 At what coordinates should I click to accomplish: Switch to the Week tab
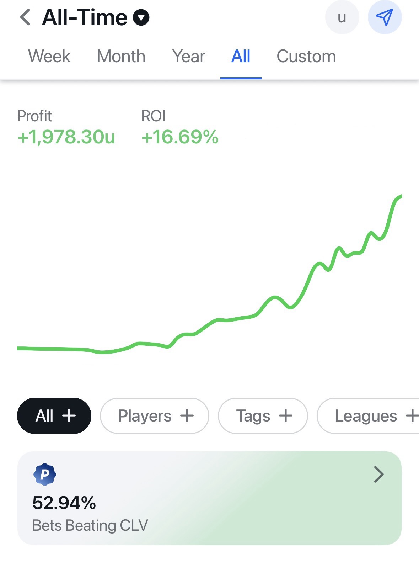click(x=49, y=57)
